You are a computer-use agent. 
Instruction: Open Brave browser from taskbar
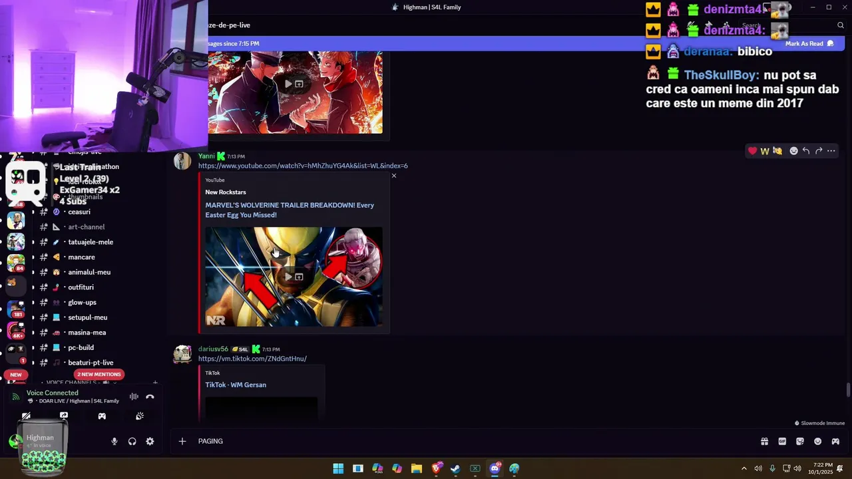pyautogui.click(x=436, y=468)
